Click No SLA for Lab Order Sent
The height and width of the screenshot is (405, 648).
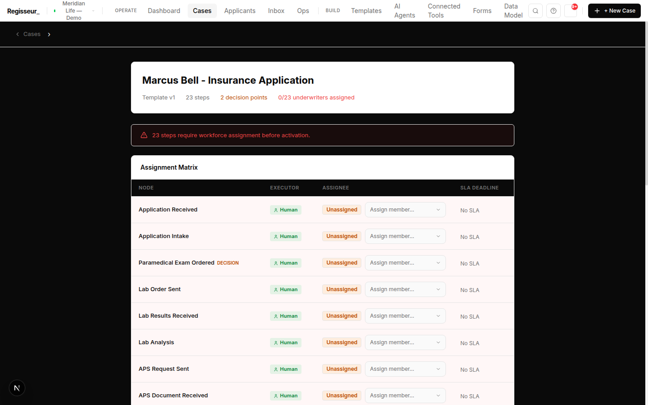coord(470,290)
